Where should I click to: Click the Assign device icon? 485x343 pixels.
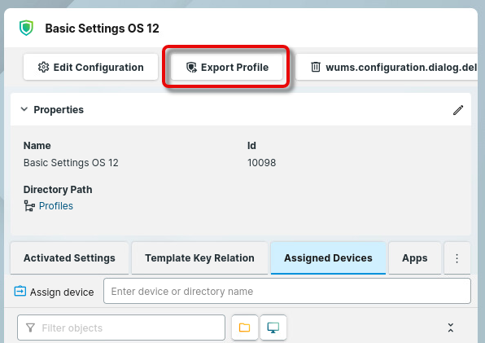click(20, 292)
